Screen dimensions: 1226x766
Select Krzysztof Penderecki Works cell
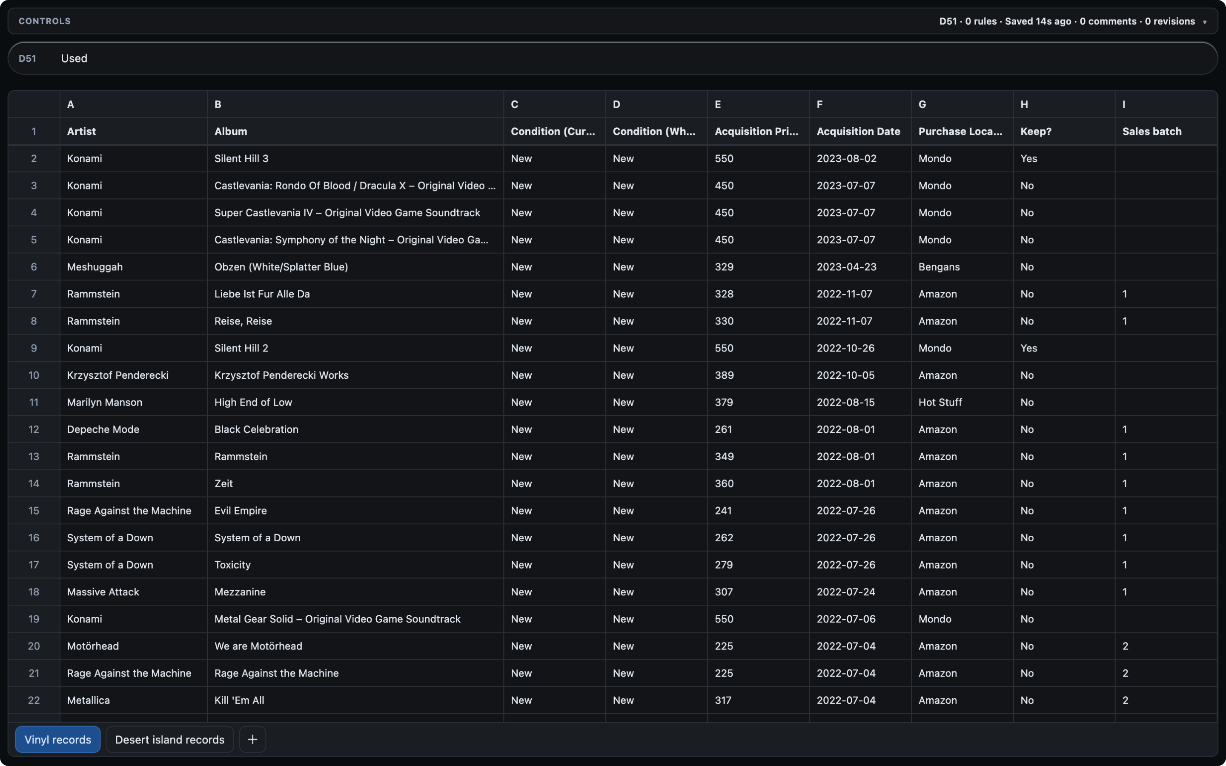click(x=355, y=375)
